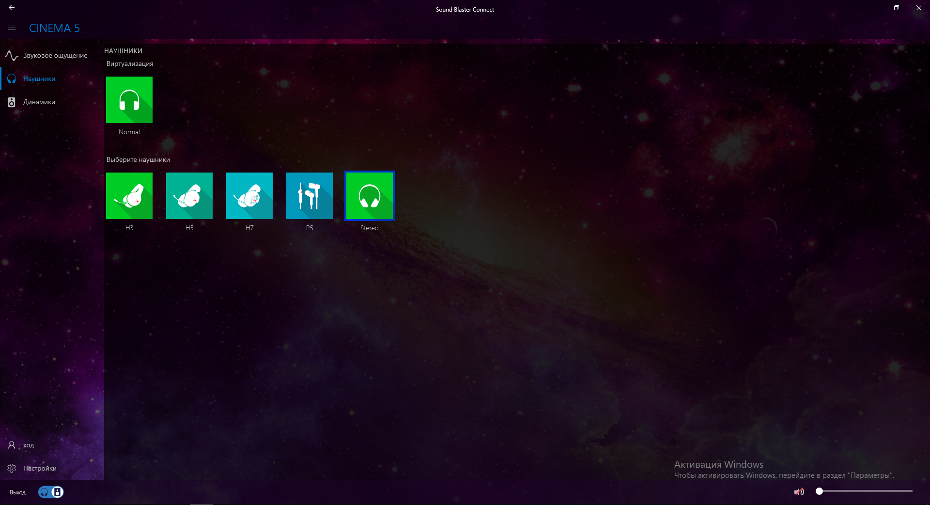Choose the H7 headset tile
This screenshot has height=505, width=930.
tap(249, 196)
